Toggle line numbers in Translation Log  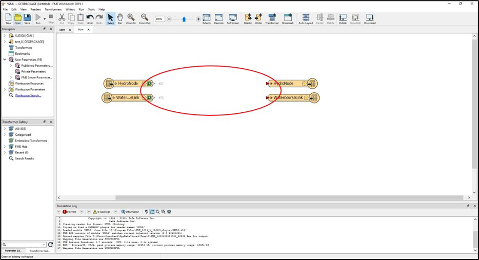(x=152, y=212)
